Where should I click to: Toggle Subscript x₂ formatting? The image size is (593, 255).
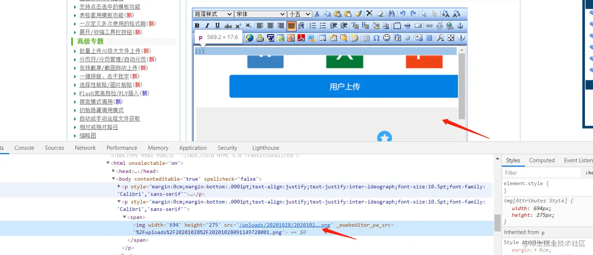click(249, 25)
